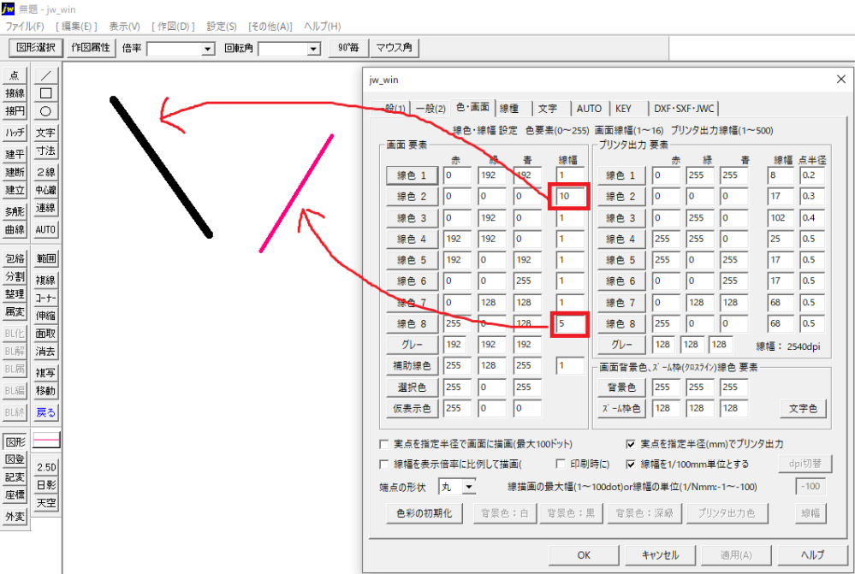Select the 移動 move tool
Viewport: 855px width, 574px height.
point(46,391)
